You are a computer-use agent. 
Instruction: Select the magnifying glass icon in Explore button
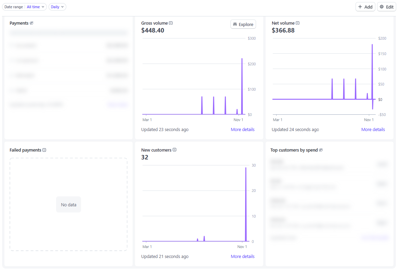coord(235,24)
